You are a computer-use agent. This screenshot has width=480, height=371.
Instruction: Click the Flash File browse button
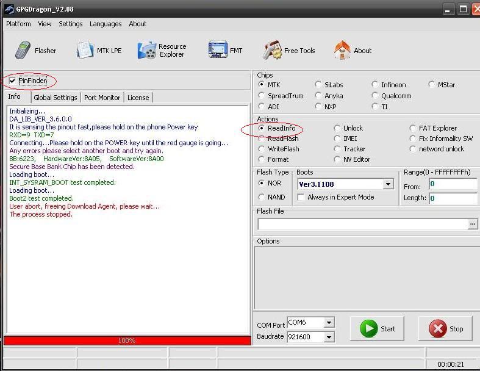(472, 225)
